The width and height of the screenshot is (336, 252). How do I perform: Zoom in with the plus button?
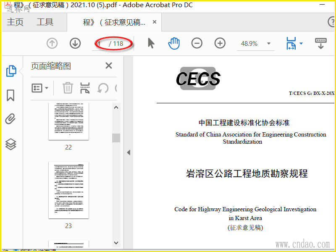[x=220, y=43]
